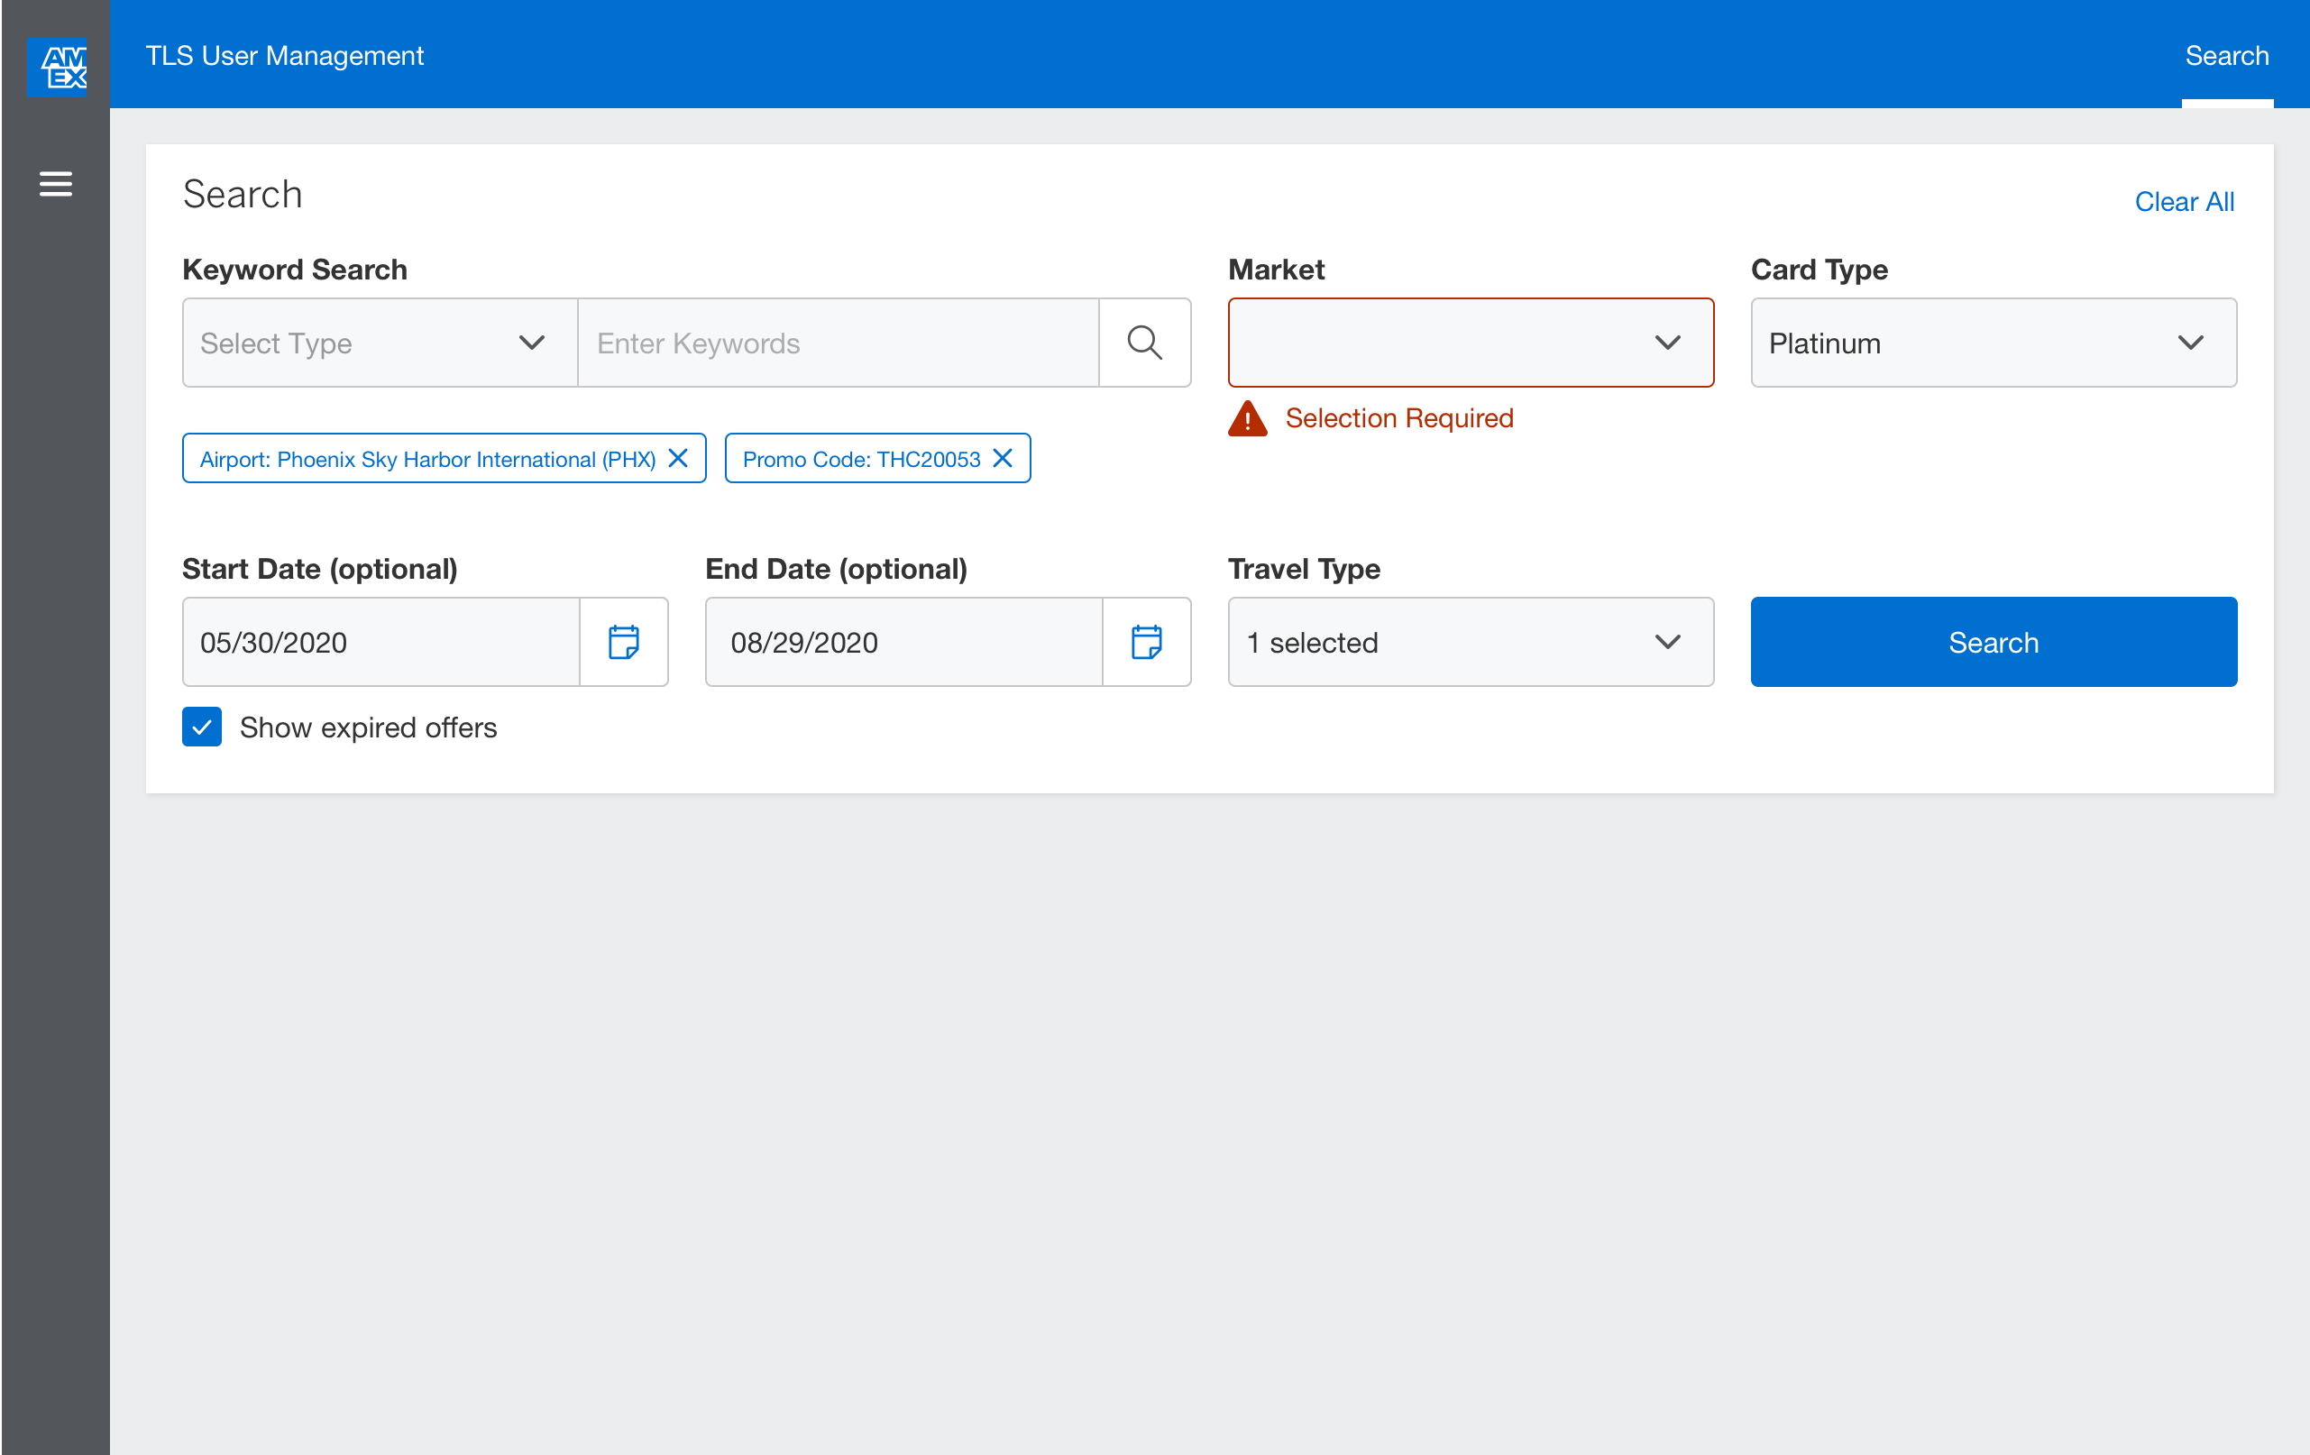Open the End Date calendar picker
This screenshot has width=2310, height=1455.
point(1146,642)
